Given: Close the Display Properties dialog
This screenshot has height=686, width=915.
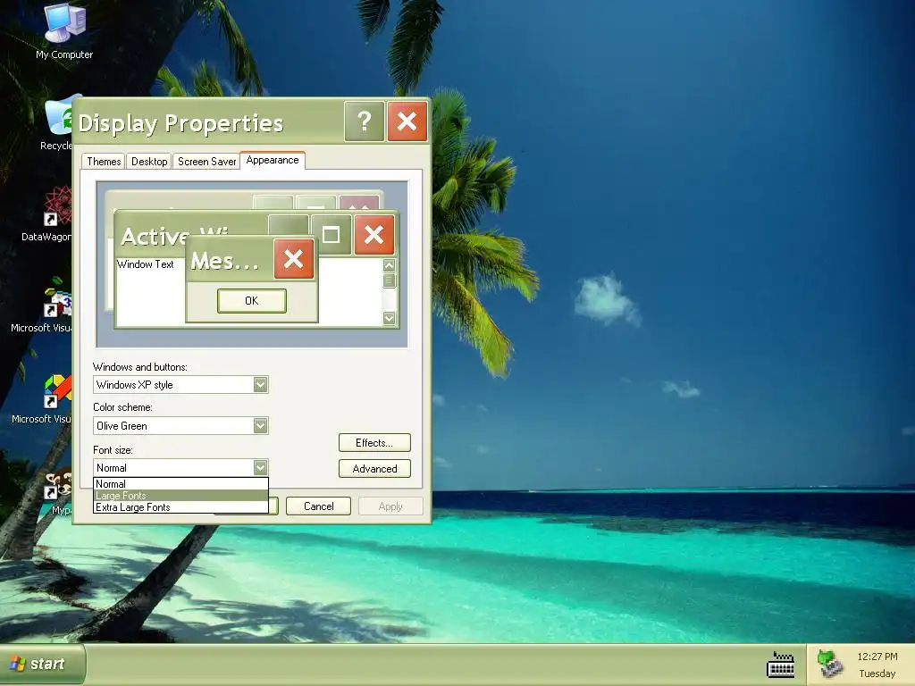Looking at the screenshot, I should tap(407, 121).
